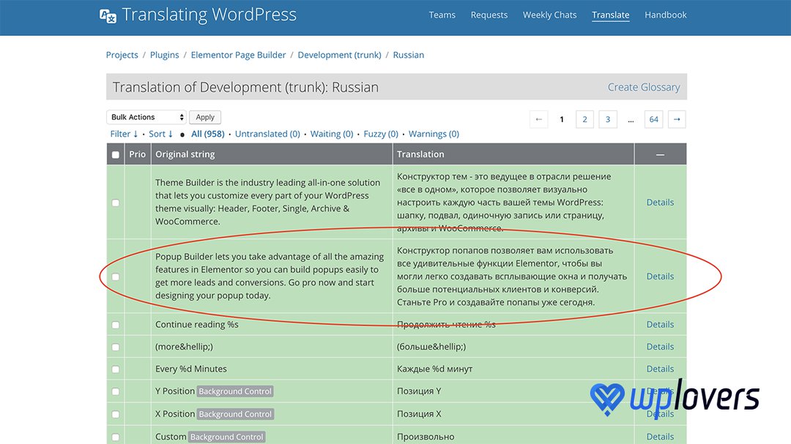Go to Projects breadcrumb
The height and width of the screenshot is (444, 791).
pos(122,55)
